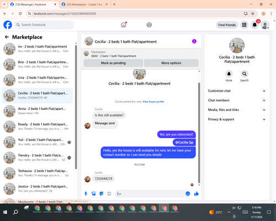
Task: Expand Media, files and links section
Action: 237,110
